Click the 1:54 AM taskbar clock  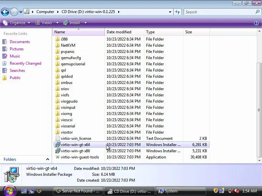(x=250, y=191)
